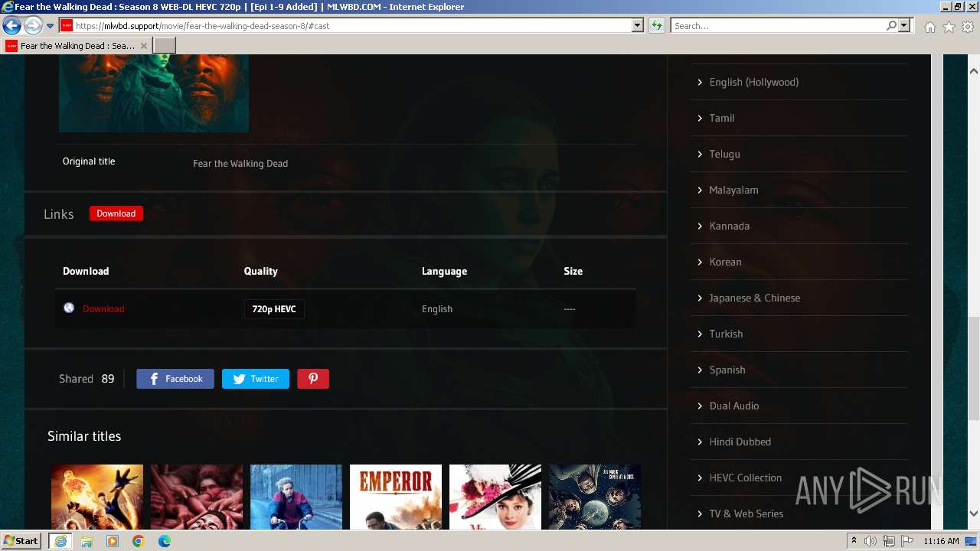Click the scrollbar down arrow
Screen dimensions: 980x551
(x=974, y=514)
